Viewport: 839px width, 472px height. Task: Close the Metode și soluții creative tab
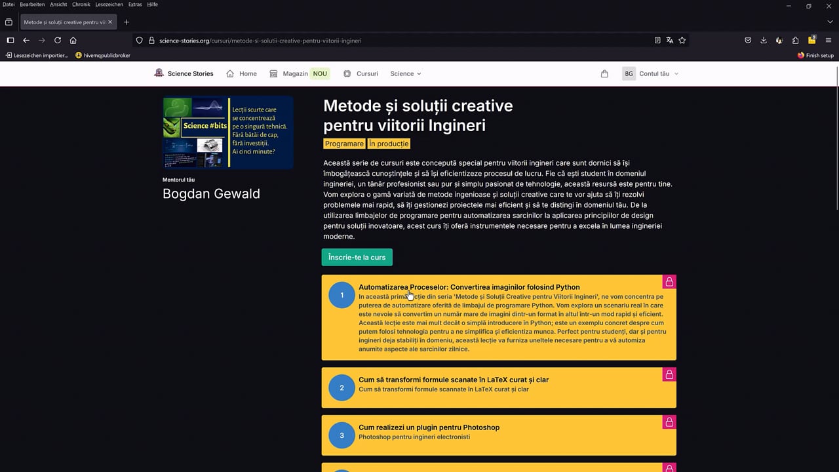tap(110, 22)
